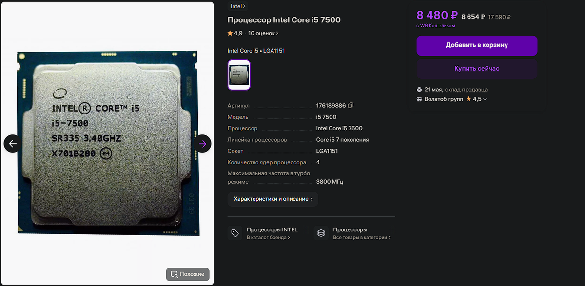Image resolution: width=585 pixels, height=286 pixels.
Task: Open В каталог бренда link
Action: tap(268, 238)
